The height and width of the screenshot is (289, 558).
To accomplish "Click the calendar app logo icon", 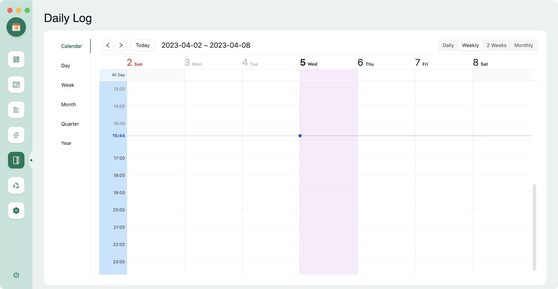I will 16,27.
